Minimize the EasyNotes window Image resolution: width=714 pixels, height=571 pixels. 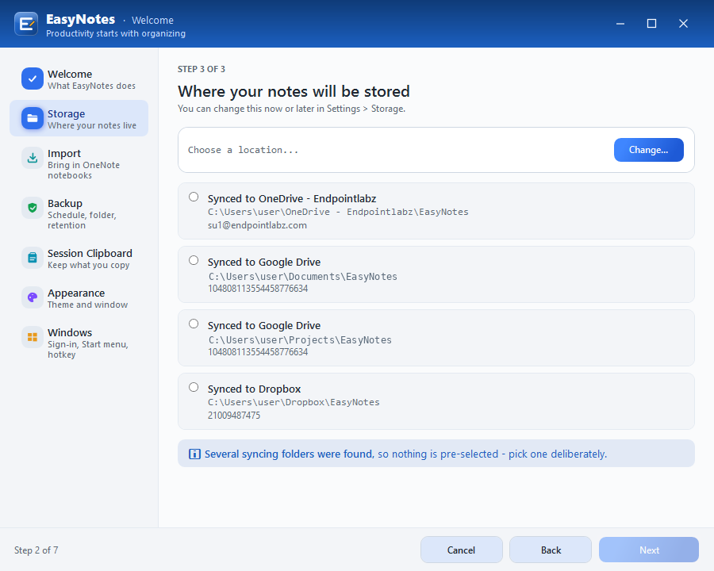pos(620,24)
